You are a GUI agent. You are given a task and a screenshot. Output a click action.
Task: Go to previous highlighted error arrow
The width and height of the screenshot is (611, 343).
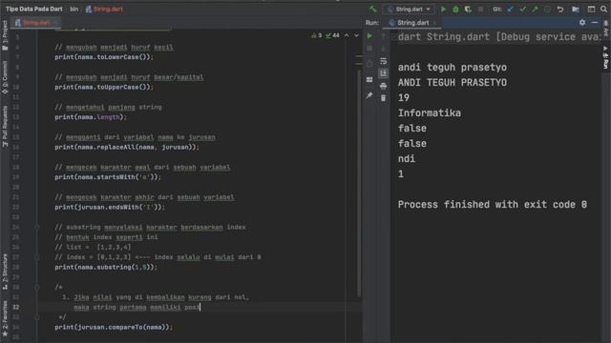tap(347, 35)
